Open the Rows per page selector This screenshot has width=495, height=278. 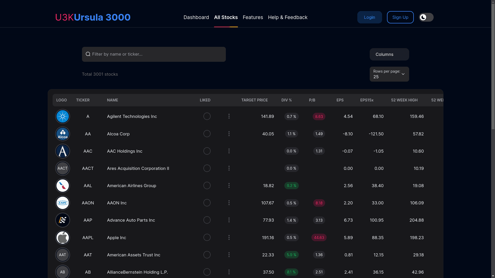click(389, 74)
